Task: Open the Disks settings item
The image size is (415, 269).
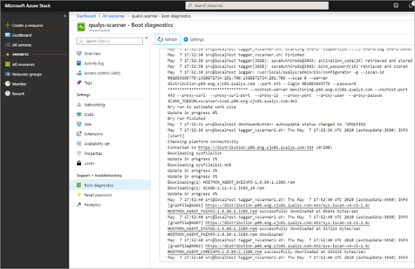Action: (89, 114)
